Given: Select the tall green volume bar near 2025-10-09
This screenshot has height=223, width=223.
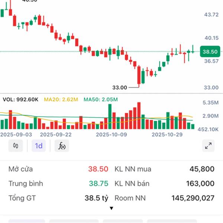Looking at the screenshot, I should 110,116.
